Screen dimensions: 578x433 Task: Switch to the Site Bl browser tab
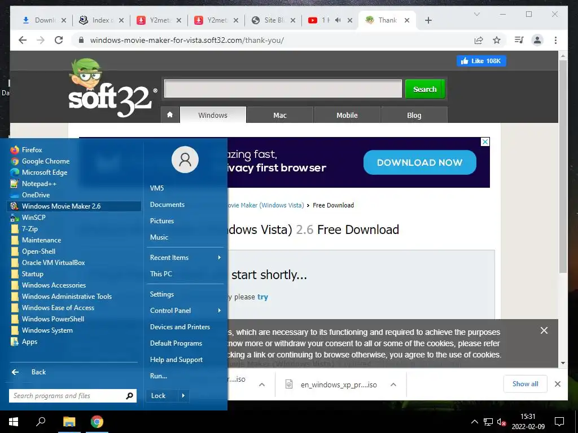coord(273,20)
